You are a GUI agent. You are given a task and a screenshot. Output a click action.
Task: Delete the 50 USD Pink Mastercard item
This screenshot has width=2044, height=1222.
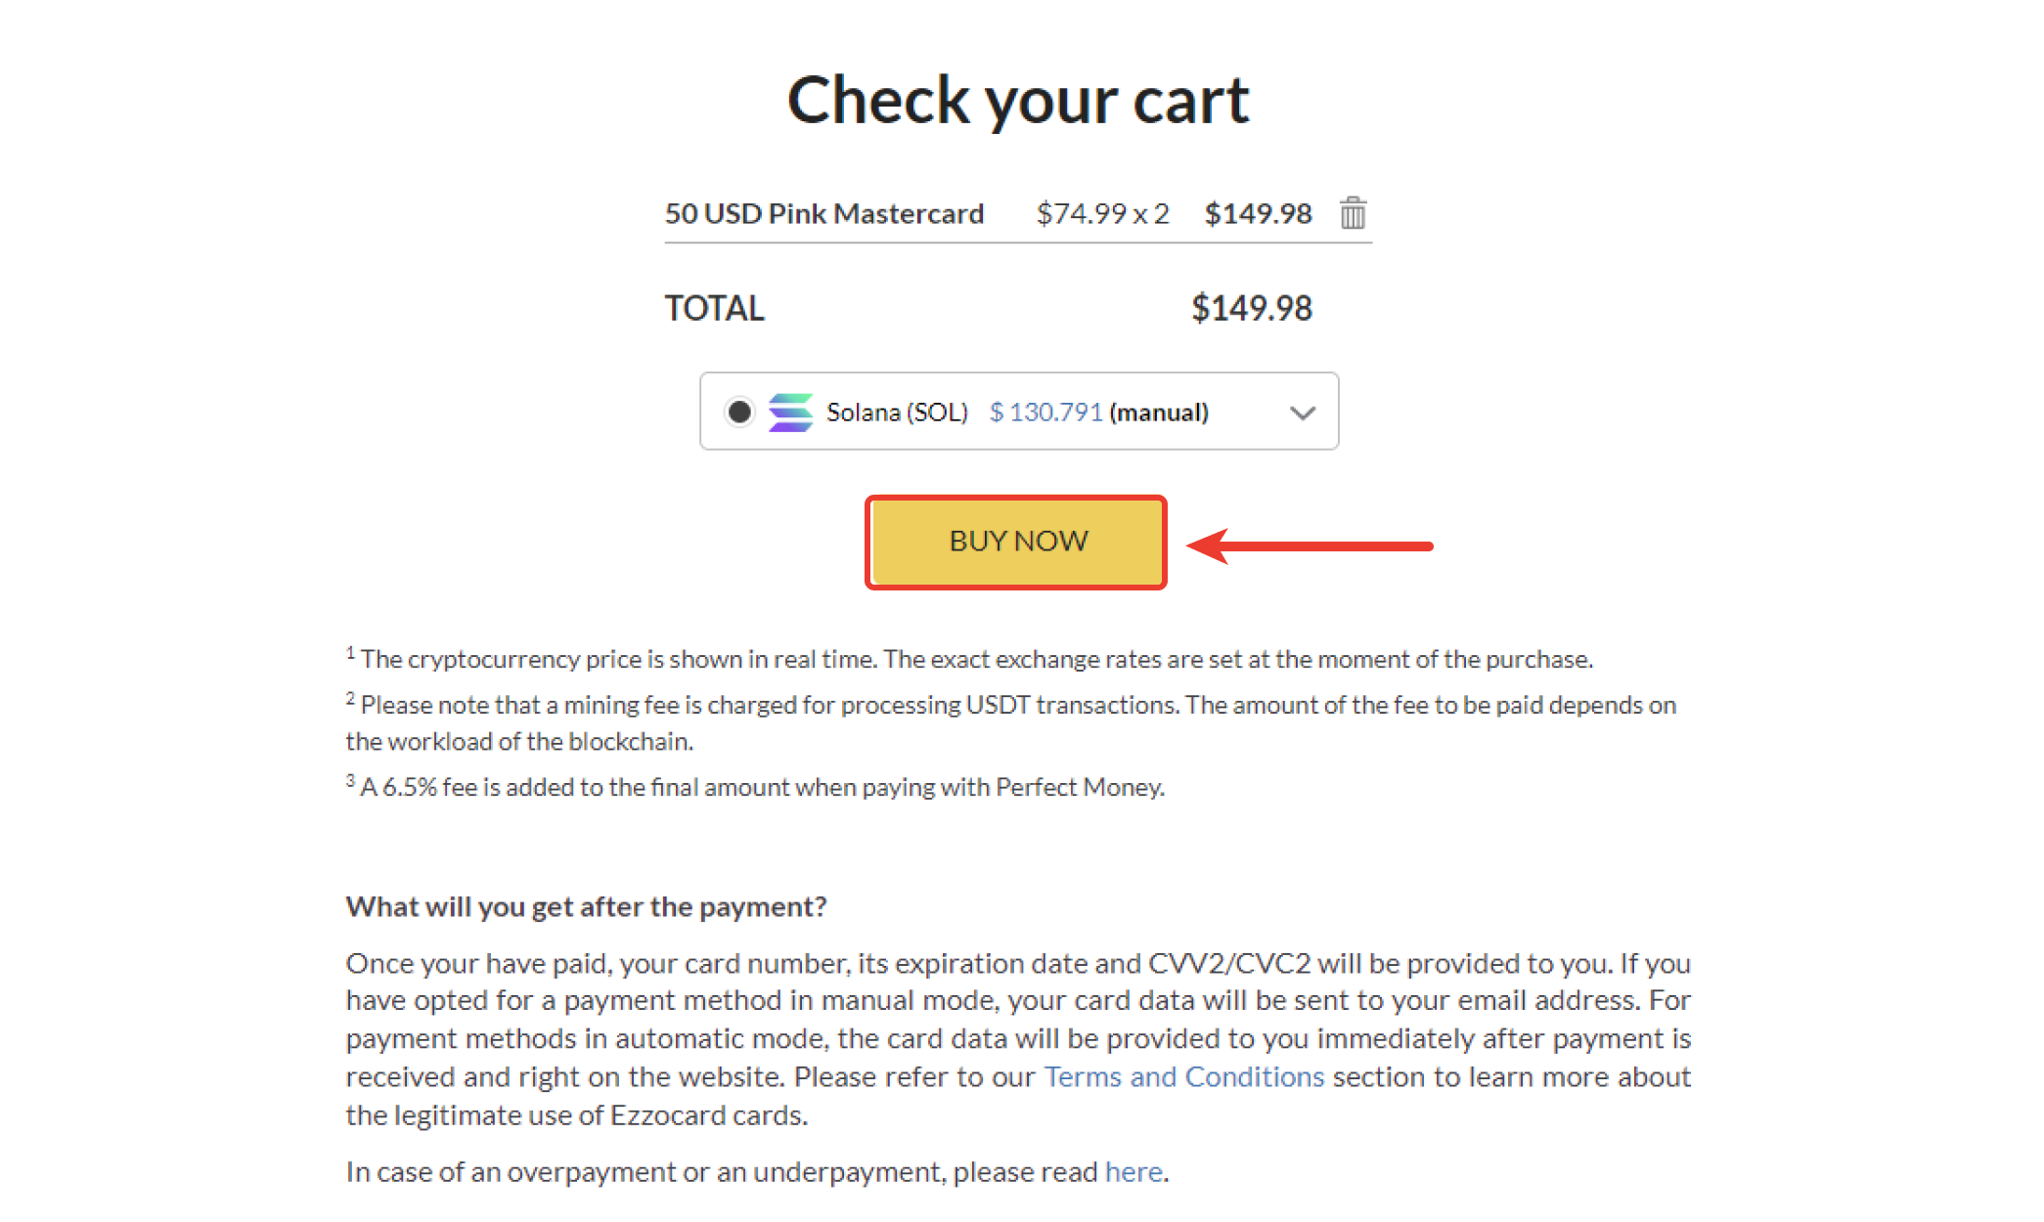tap(1353, 212)
